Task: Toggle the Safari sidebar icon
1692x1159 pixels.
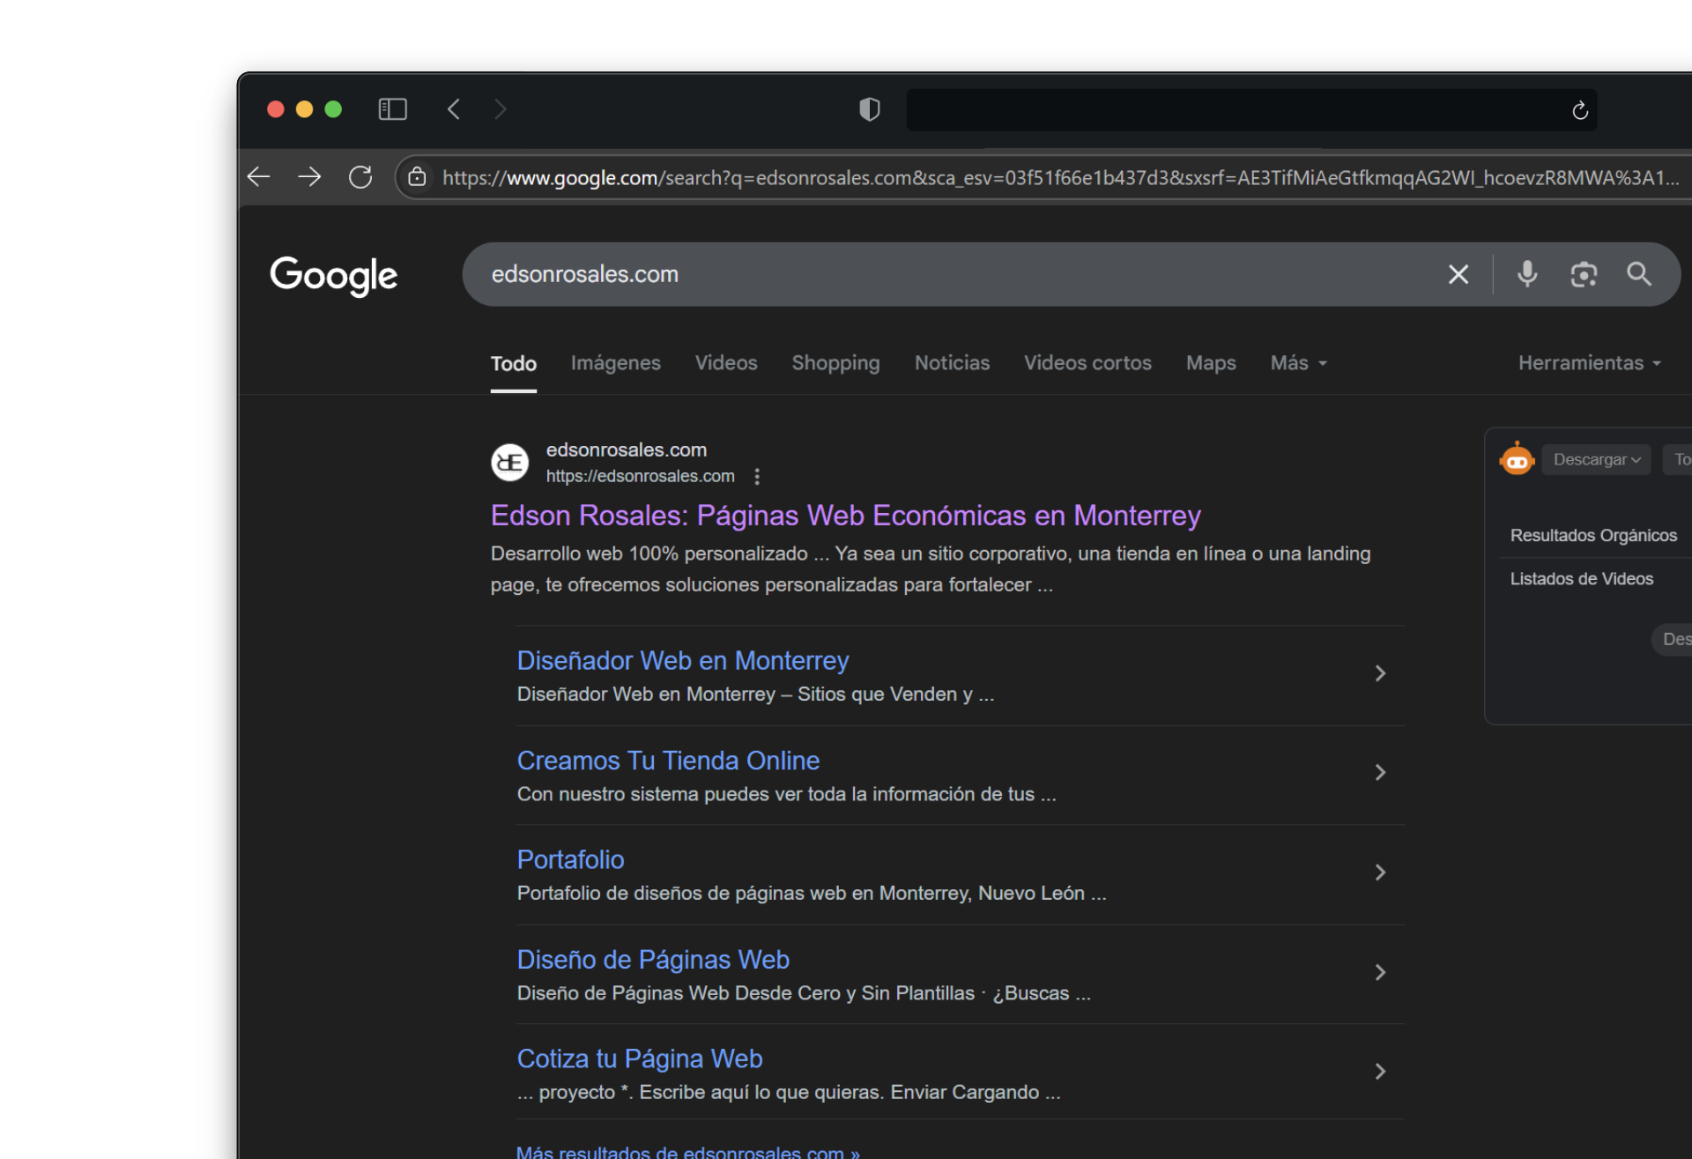Action: tap(392, 109)
